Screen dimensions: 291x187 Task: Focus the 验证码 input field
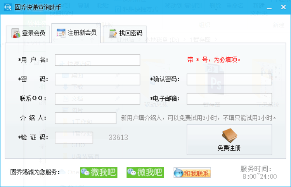point(74,137)
